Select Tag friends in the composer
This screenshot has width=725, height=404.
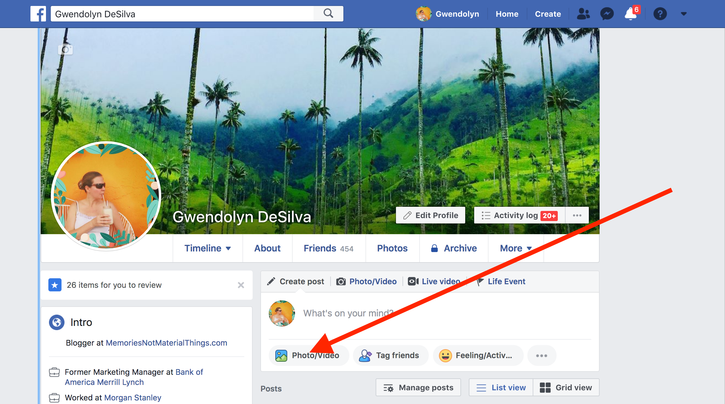391,355
